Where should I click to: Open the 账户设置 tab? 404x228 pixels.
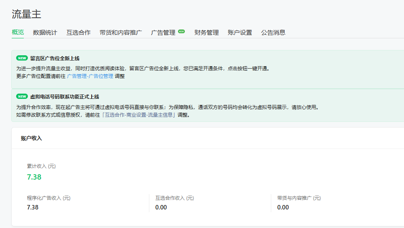point(240,33)
